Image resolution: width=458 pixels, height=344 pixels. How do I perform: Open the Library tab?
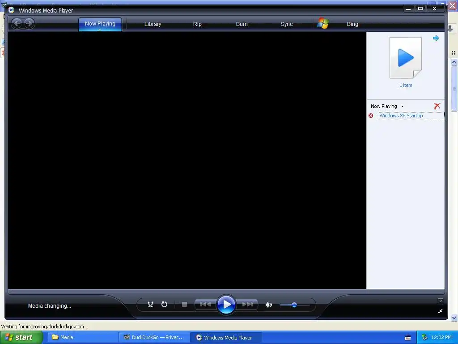pyautogui.click(x=153, y=24)
